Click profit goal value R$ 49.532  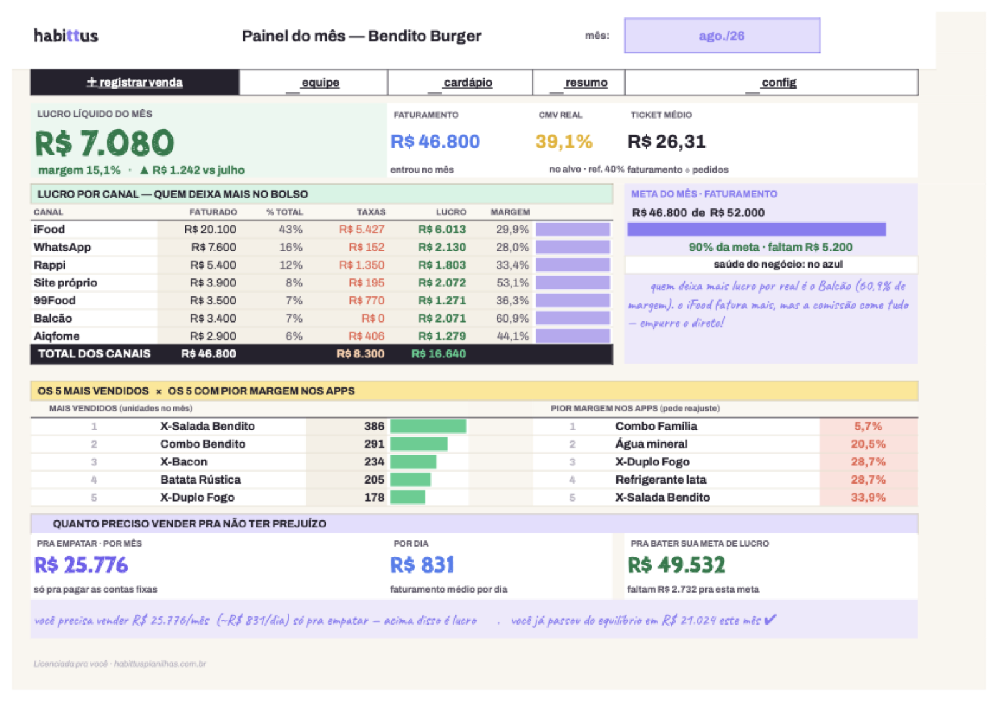677,565
